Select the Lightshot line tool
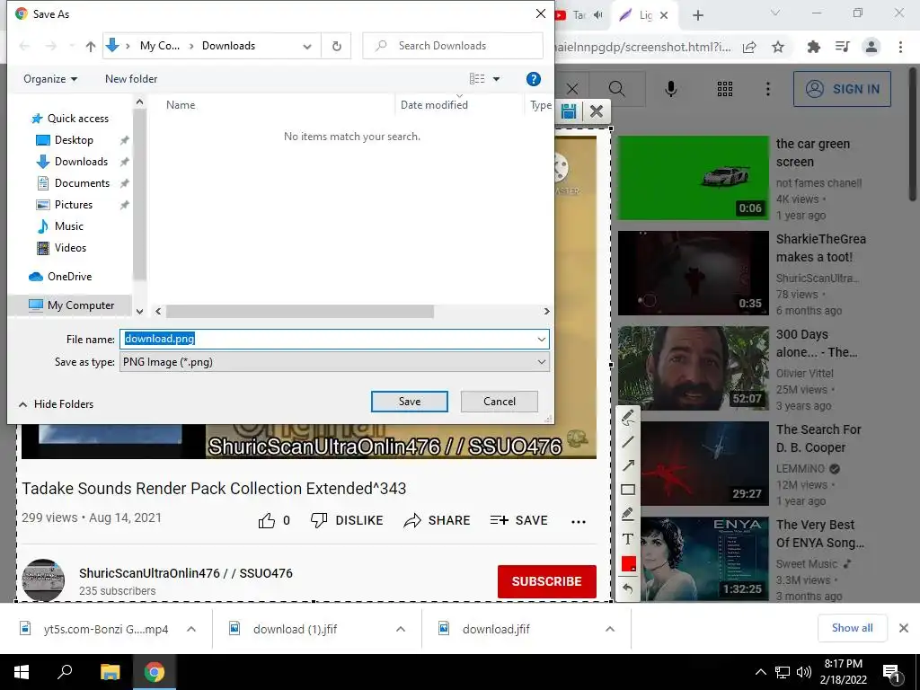Screen dimensions: 920x690 coord(628,442)
